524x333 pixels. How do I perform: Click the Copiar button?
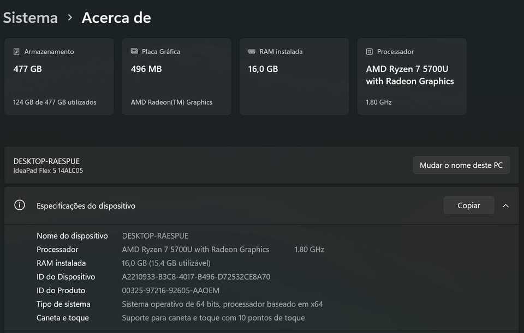click(469, 205)
